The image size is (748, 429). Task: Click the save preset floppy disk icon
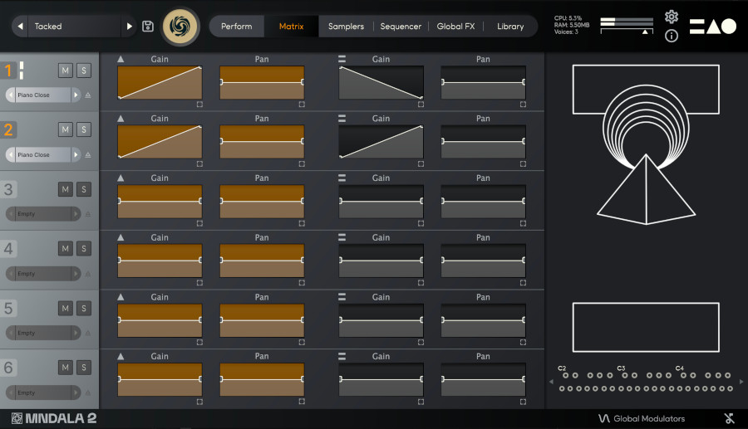coord(148,27)
